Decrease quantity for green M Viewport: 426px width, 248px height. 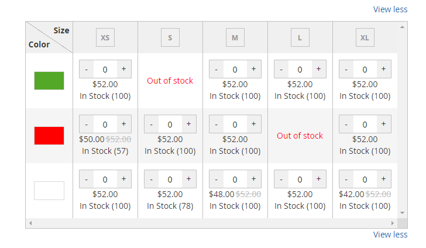coord(216,69)
